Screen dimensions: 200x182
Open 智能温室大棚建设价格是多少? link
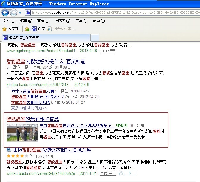pyautogui.click(x=37, y=97)
